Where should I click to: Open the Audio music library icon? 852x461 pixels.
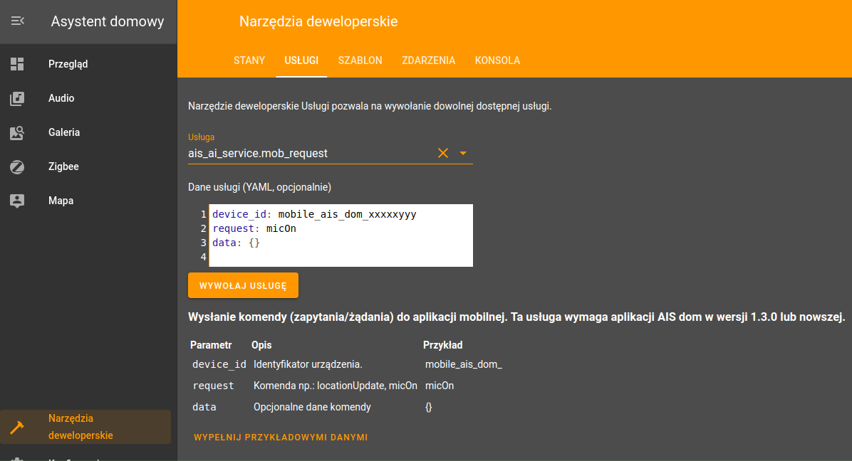[17, 98]
